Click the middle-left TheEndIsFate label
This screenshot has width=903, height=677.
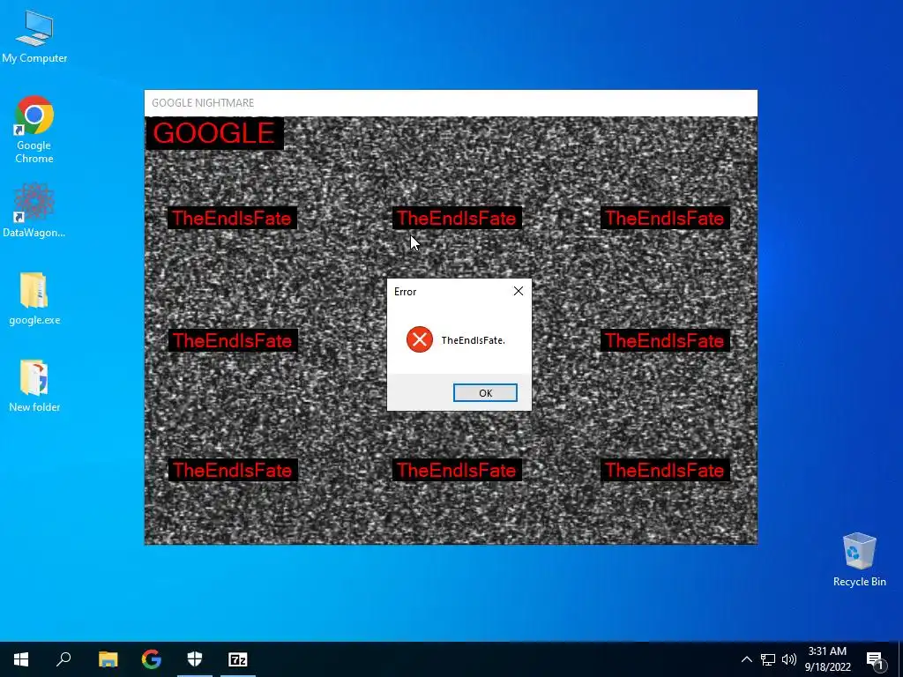click(x=233, y=340)
